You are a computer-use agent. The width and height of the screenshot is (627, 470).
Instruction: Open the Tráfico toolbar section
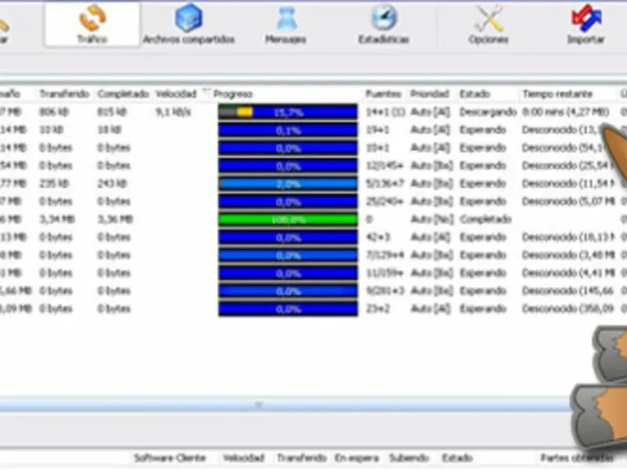click(92, 24)
